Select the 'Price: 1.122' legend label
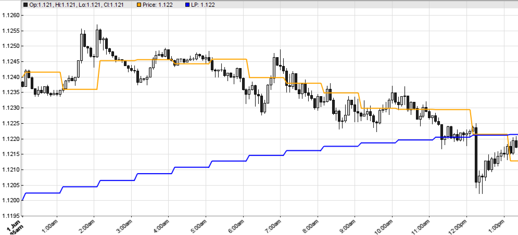The height and width of the screenshot is (235, 518). tap(157, 5)
